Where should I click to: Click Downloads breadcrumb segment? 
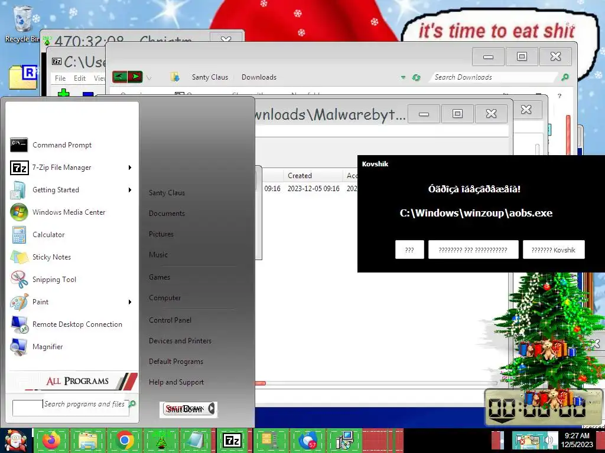pos(259,77)
